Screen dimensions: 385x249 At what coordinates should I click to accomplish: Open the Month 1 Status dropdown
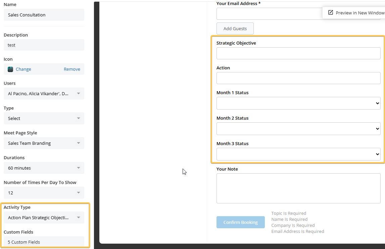click(x=298, y=104)
